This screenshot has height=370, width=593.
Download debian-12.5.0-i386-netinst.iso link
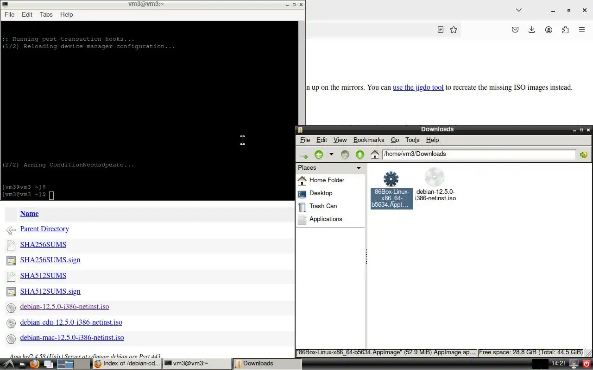[64, 307]
